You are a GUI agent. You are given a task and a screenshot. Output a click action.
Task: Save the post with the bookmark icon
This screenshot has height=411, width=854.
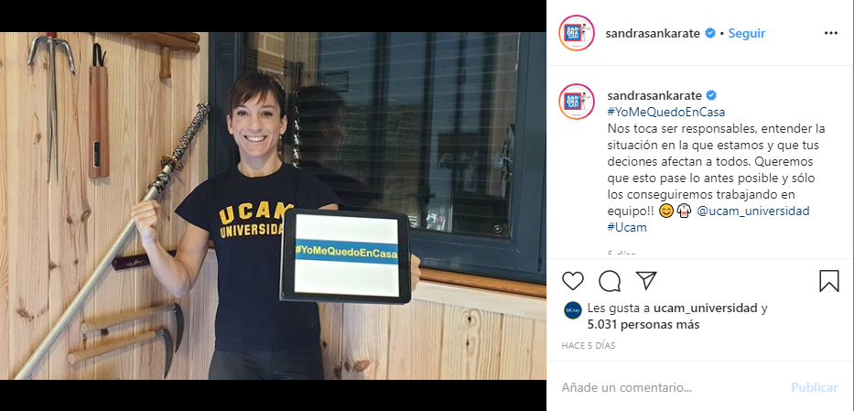click(829, 281)
